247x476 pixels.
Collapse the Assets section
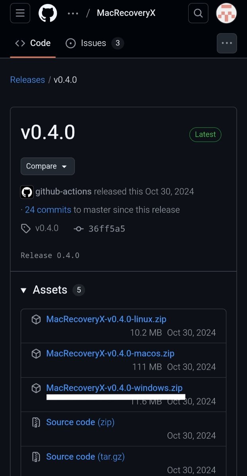[x=24, y=290]
